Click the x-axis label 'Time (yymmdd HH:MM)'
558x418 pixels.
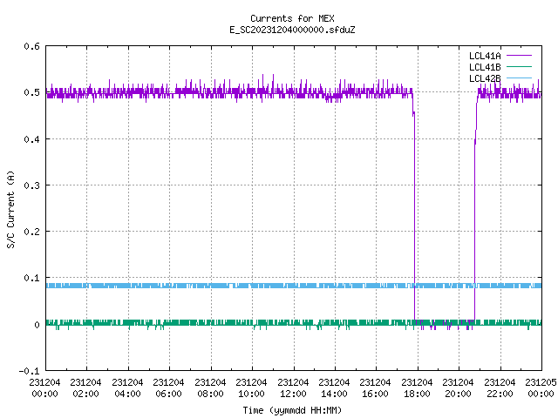[x=292, y=410]
